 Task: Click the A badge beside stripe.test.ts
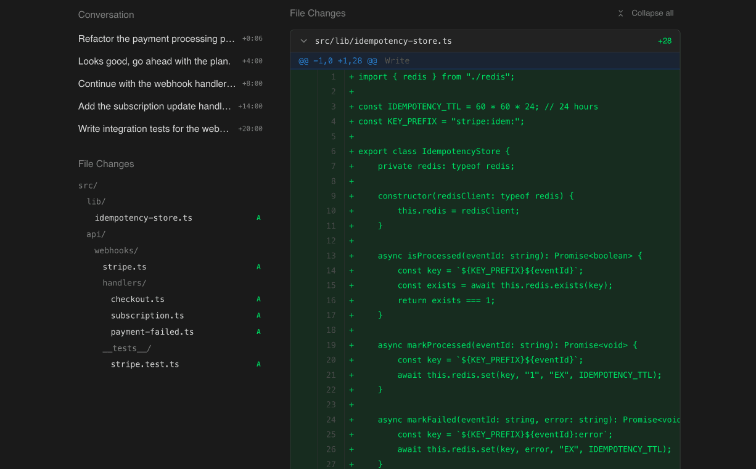click(x=258, y=364)
